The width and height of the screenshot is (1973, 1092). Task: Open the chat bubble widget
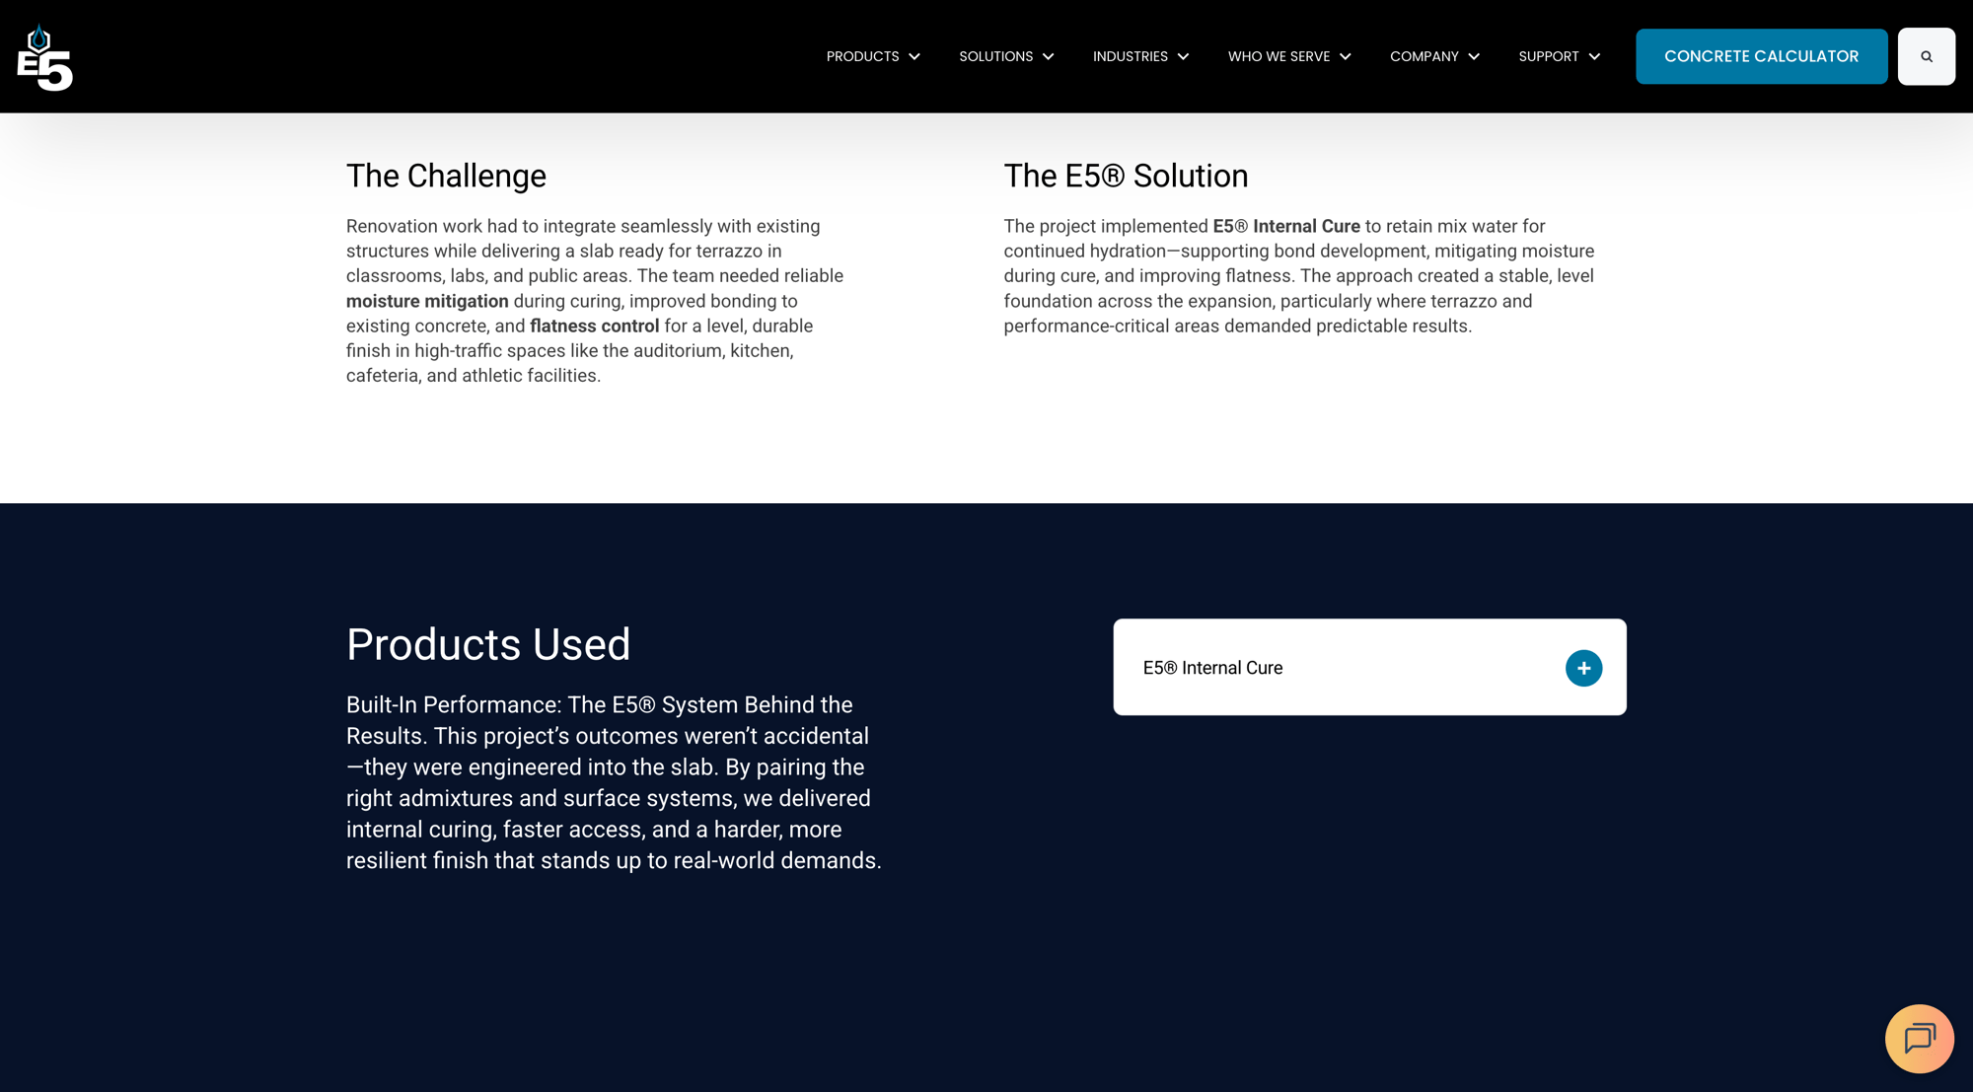click(1919, 1038)
